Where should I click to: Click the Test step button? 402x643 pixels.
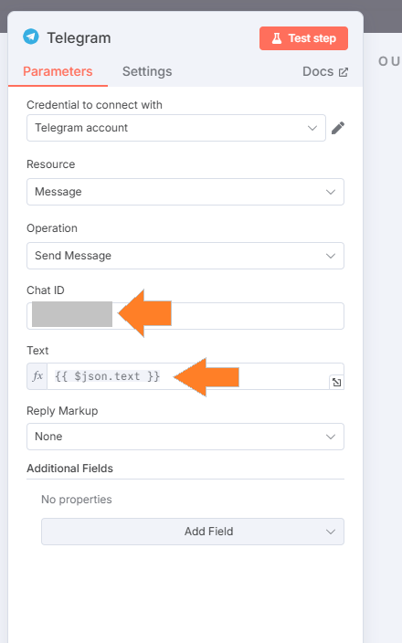pos(303,38)
